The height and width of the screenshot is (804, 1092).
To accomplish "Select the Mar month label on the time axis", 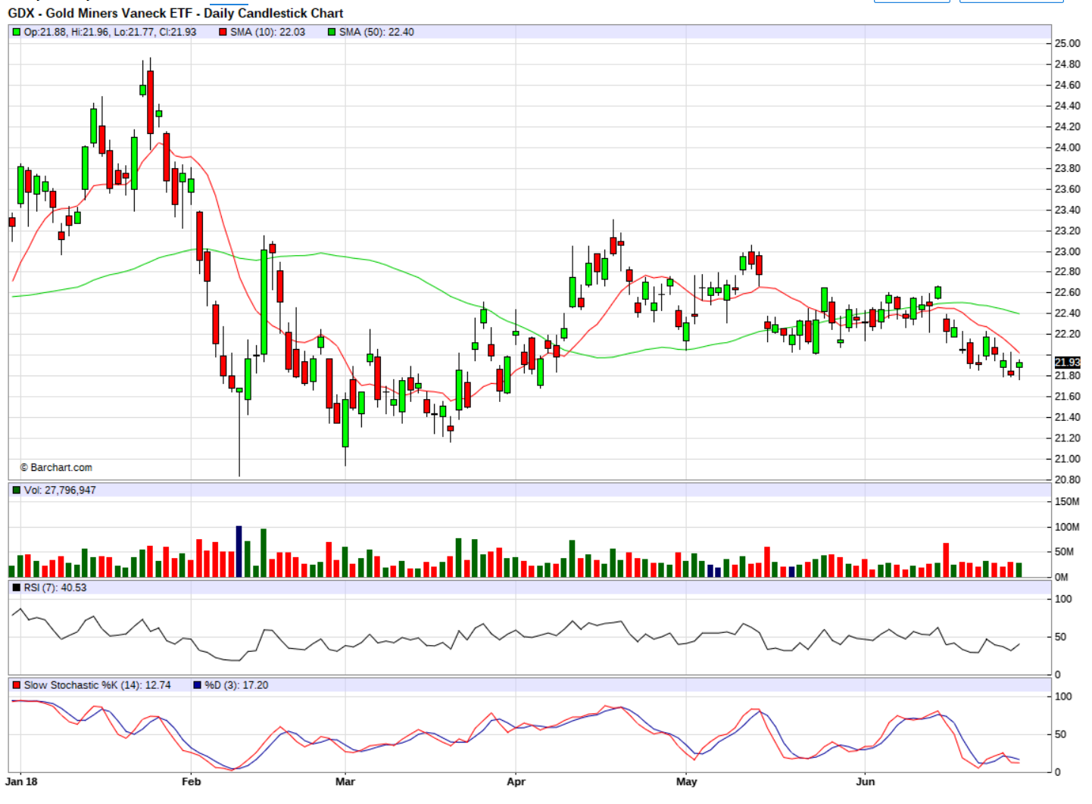I will [345, 782].
